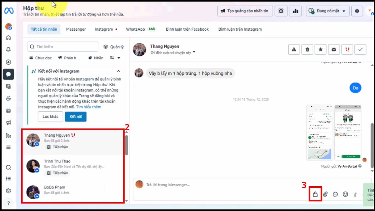
Task: Collapse the Kết nối với Instagram card
Action: pos(118,71)
